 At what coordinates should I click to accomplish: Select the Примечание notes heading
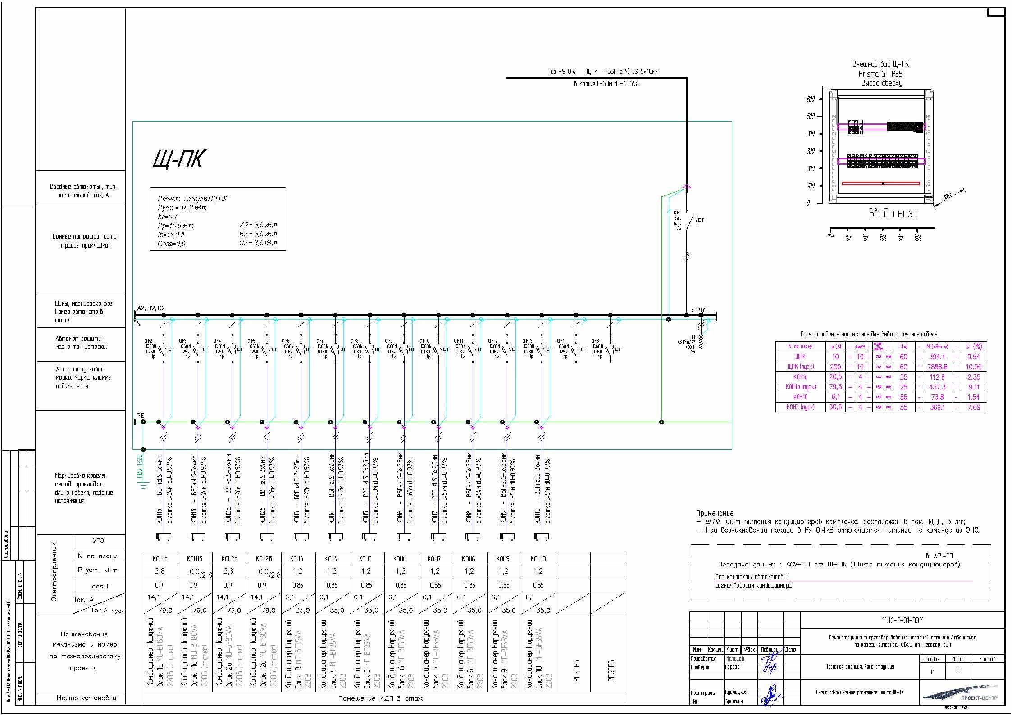pos(715,513)
